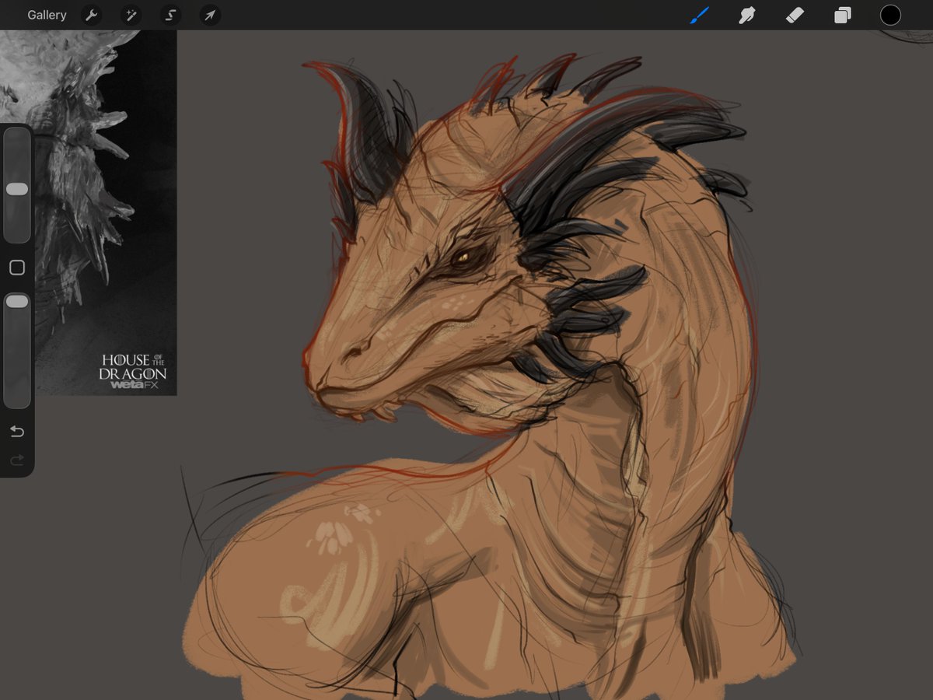The width and height of the screenshot is (933, 700).
Task: Open the Adjustments magic wand menu
Action: tap(130, 15)
